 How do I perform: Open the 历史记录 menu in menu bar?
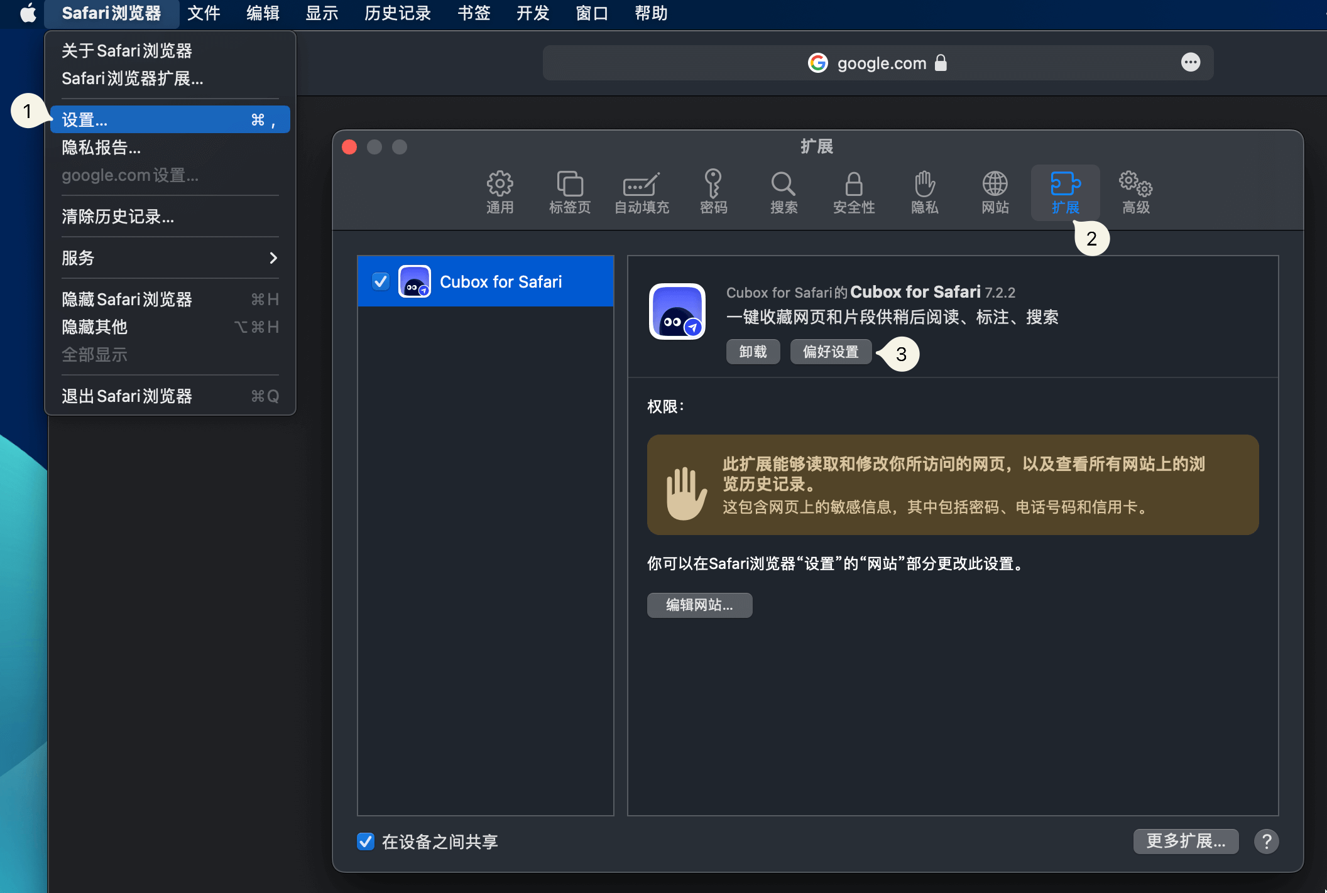click(x=397, y=13)
